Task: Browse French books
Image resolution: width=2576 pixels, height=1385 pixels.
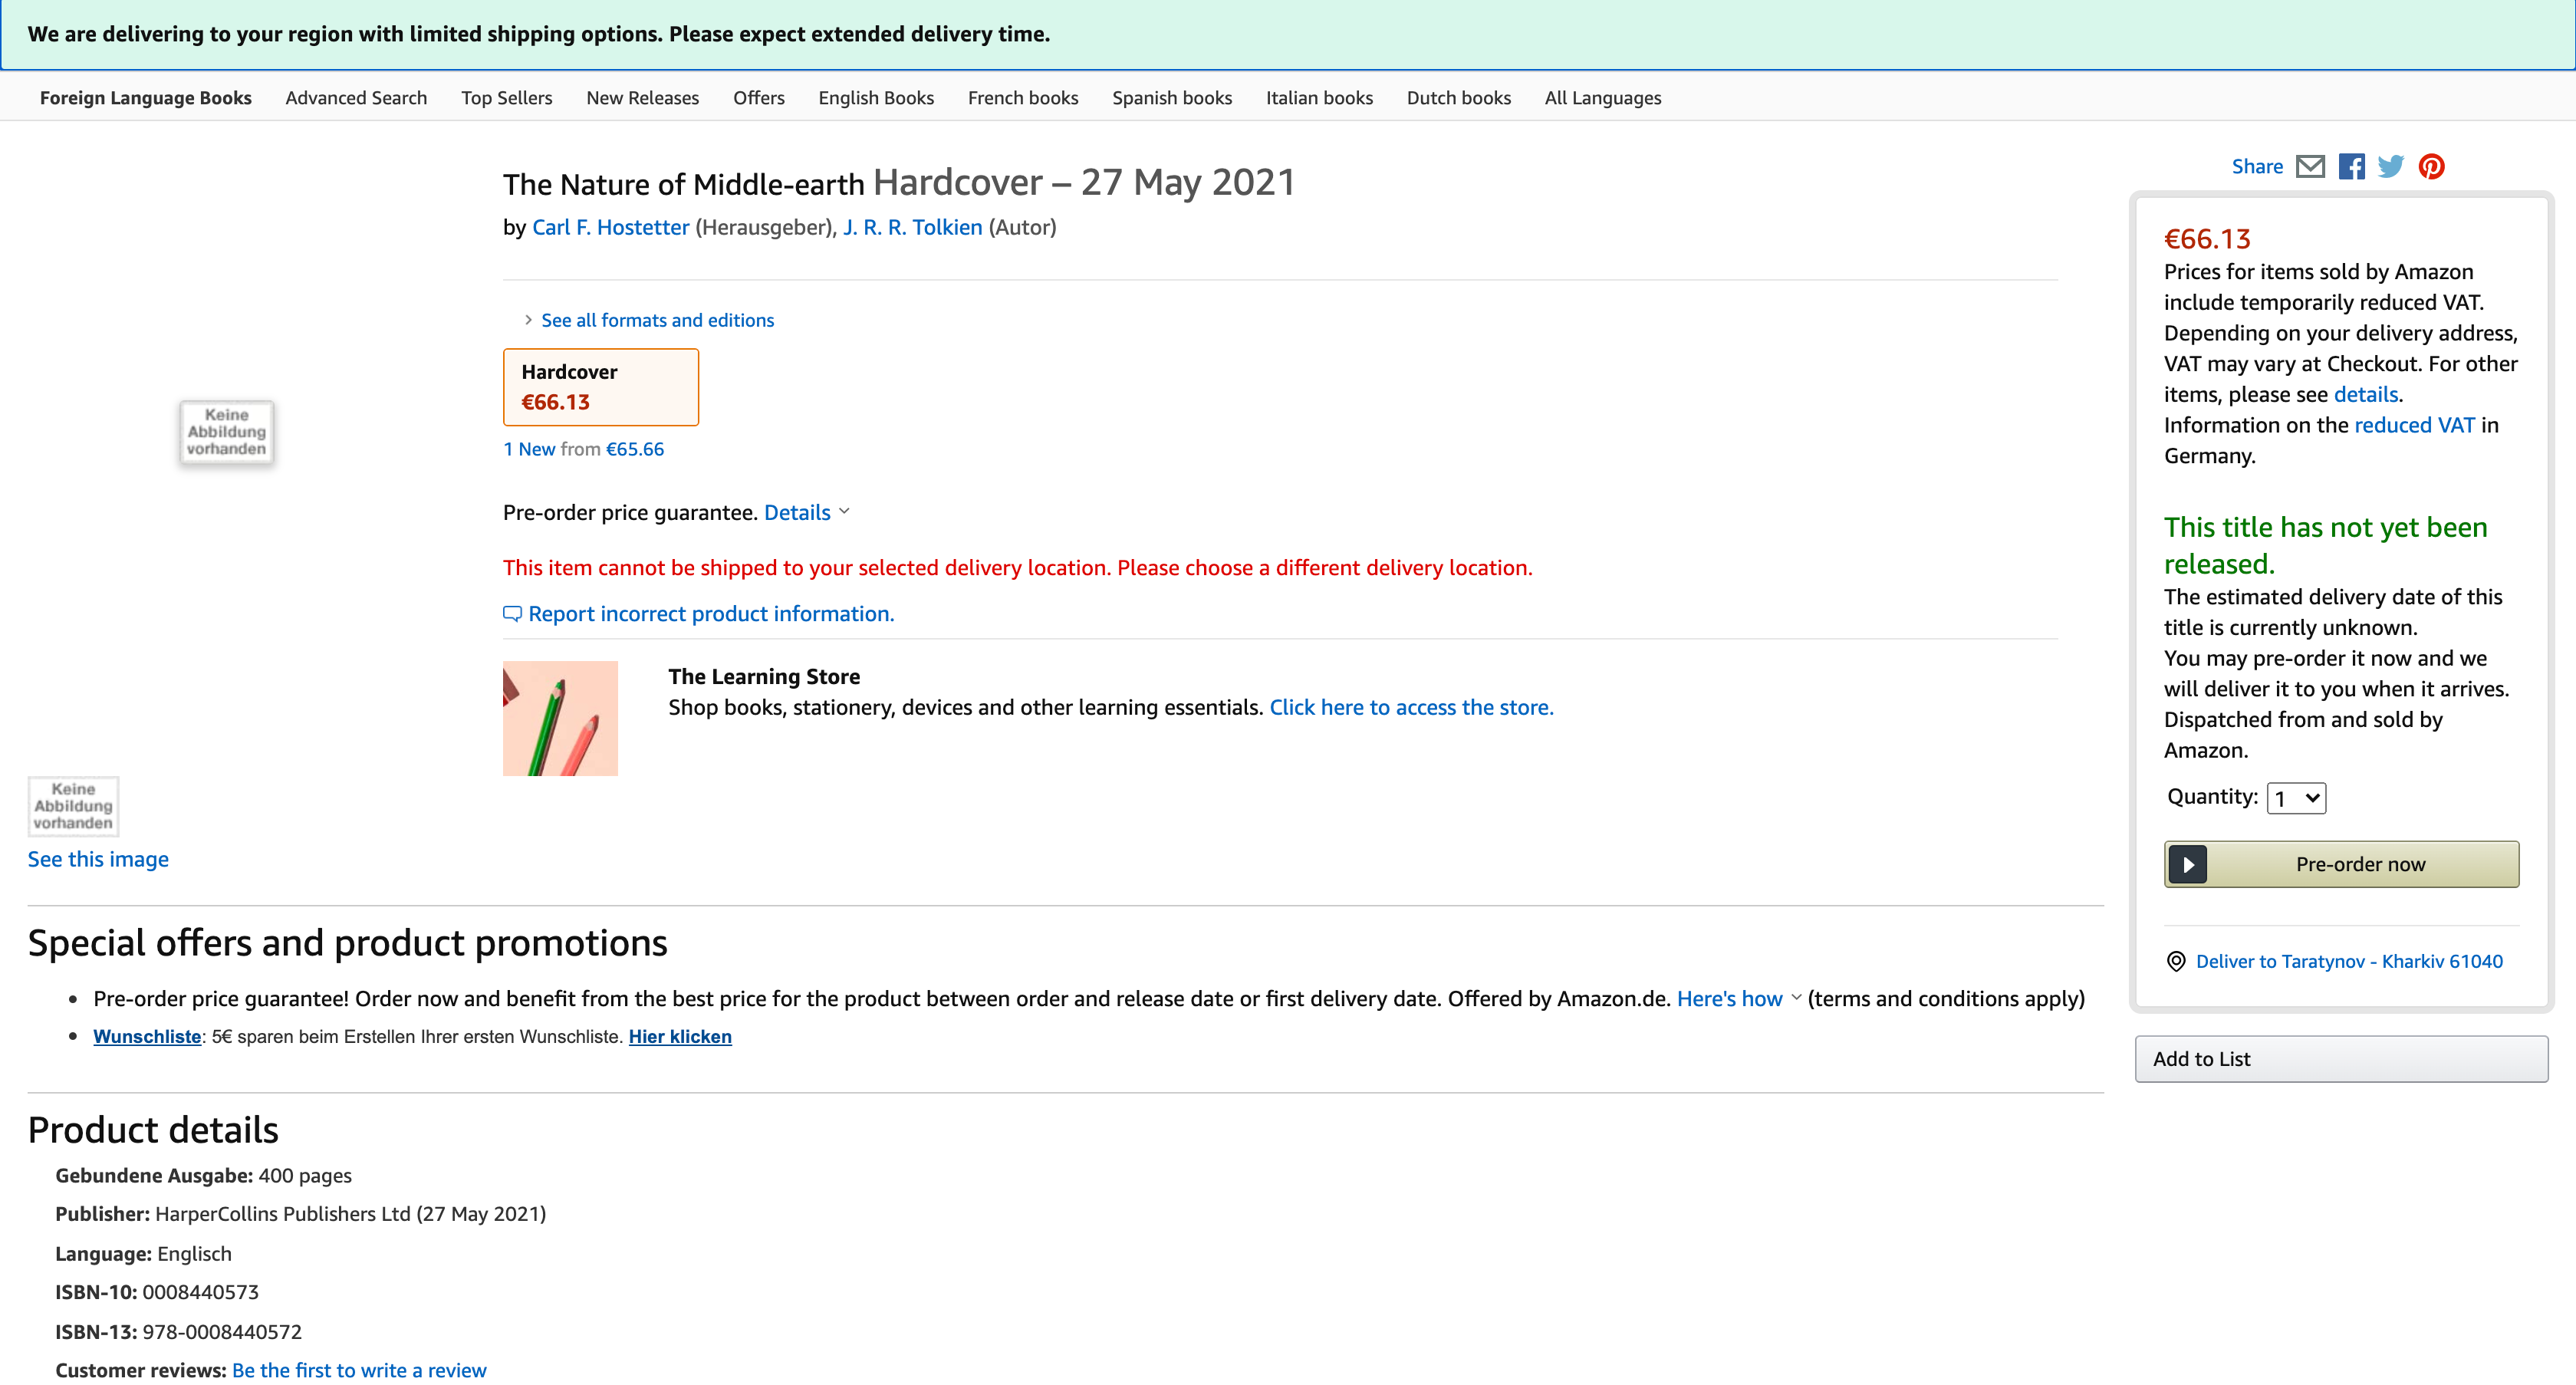Action: click(x=1023, y=98)
